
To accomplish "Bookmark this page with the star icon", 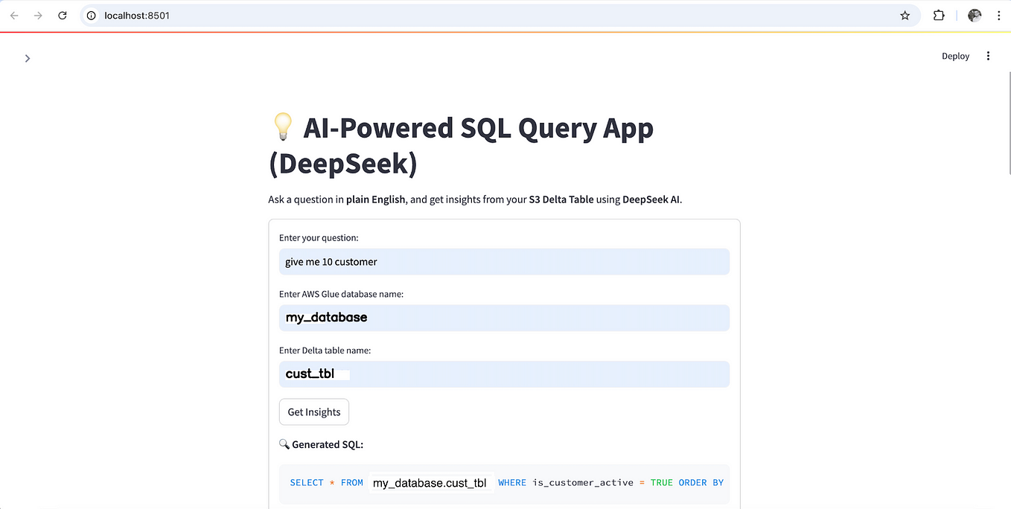I will coord(905,15).
